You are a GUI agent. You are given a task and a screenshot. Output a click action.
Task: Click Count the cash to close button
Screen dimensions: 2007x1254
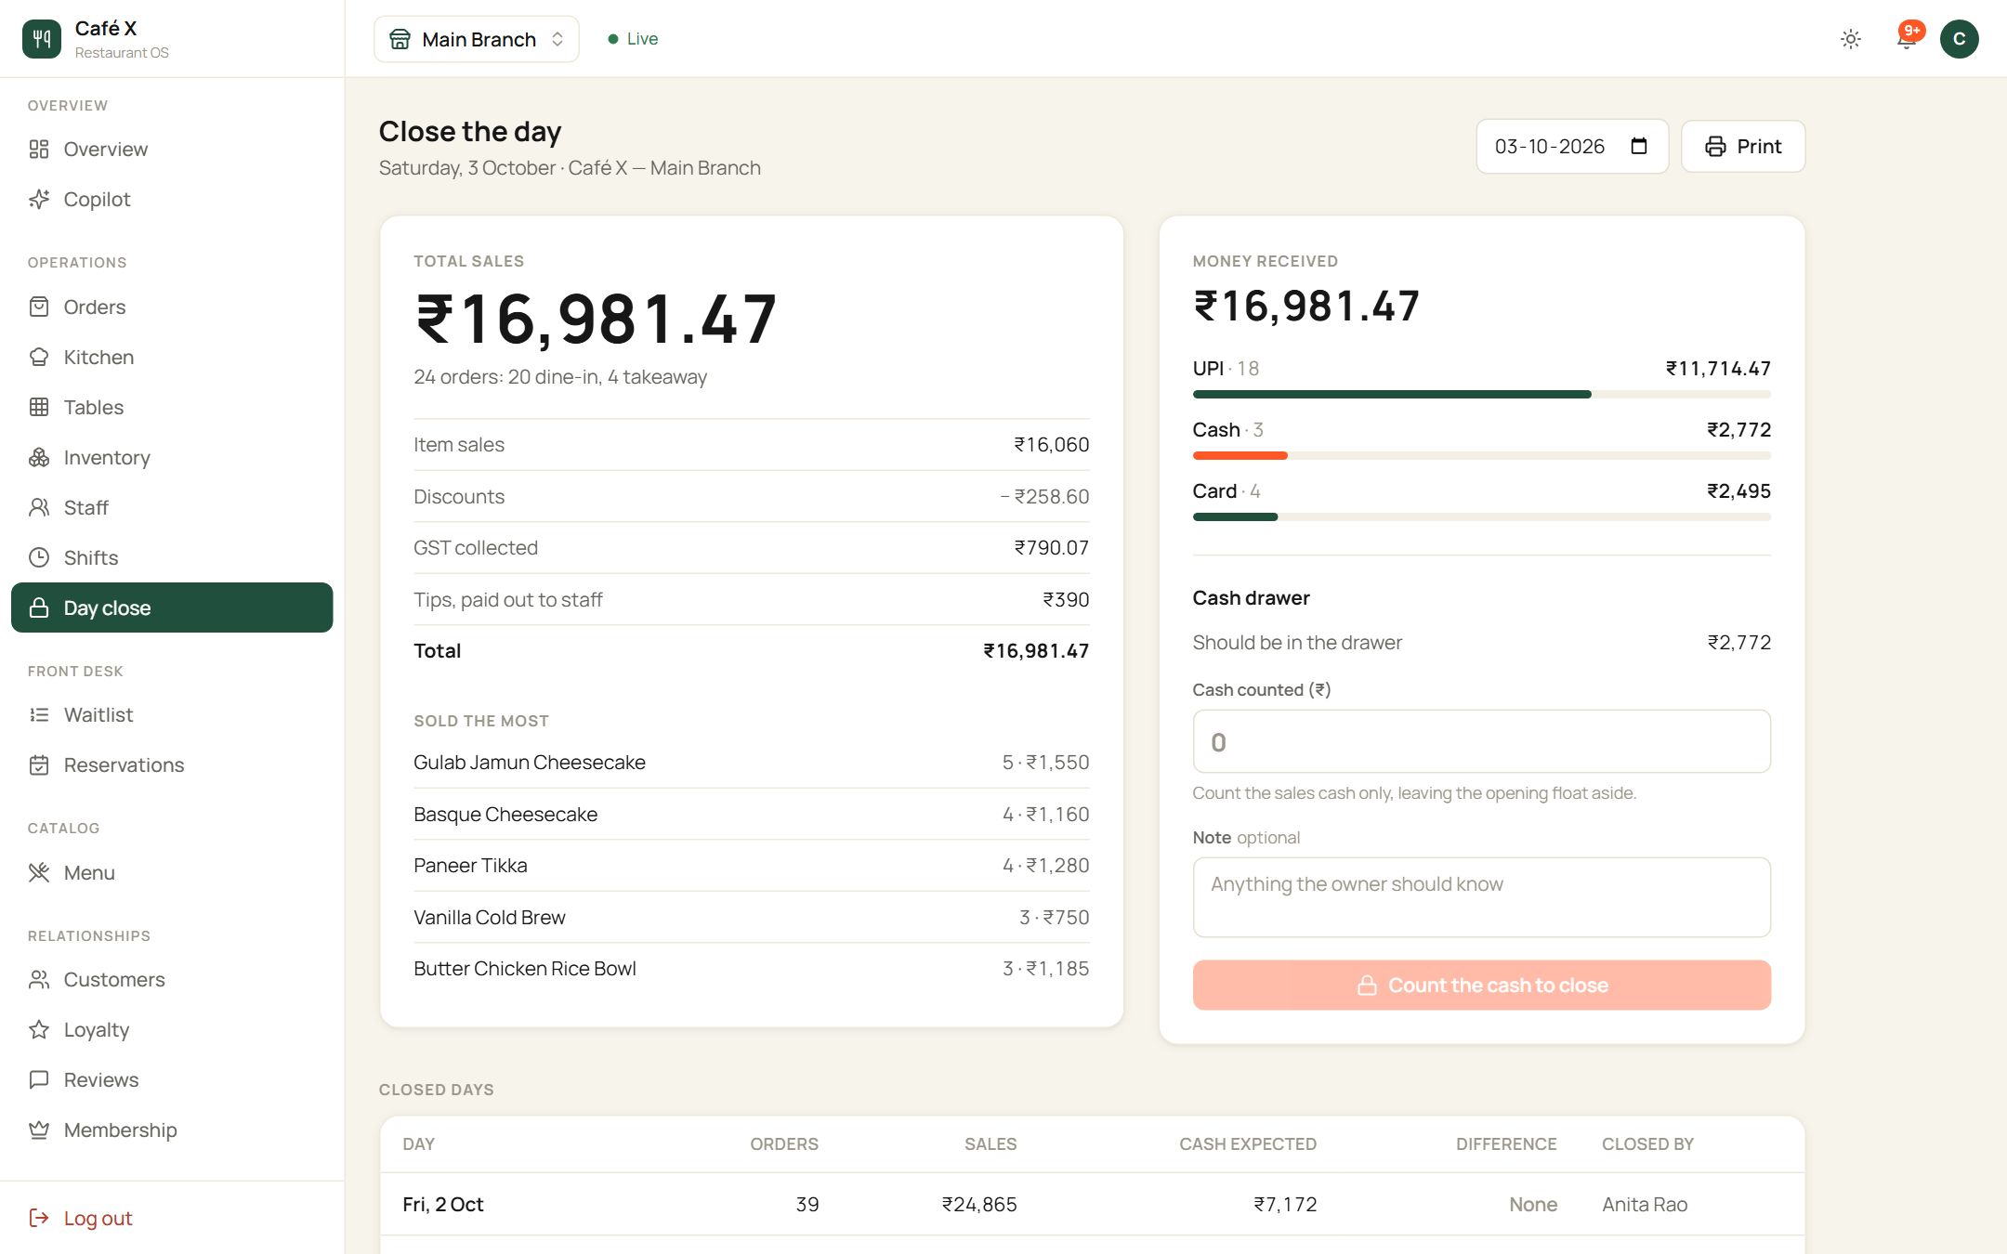[1482, 985]
